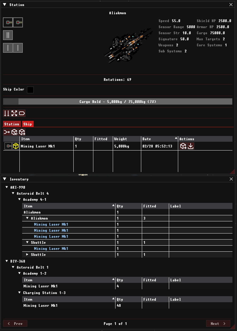Click the module slot with double vertical bars
This screenshot has height=331, width=237.
(8, 35)
